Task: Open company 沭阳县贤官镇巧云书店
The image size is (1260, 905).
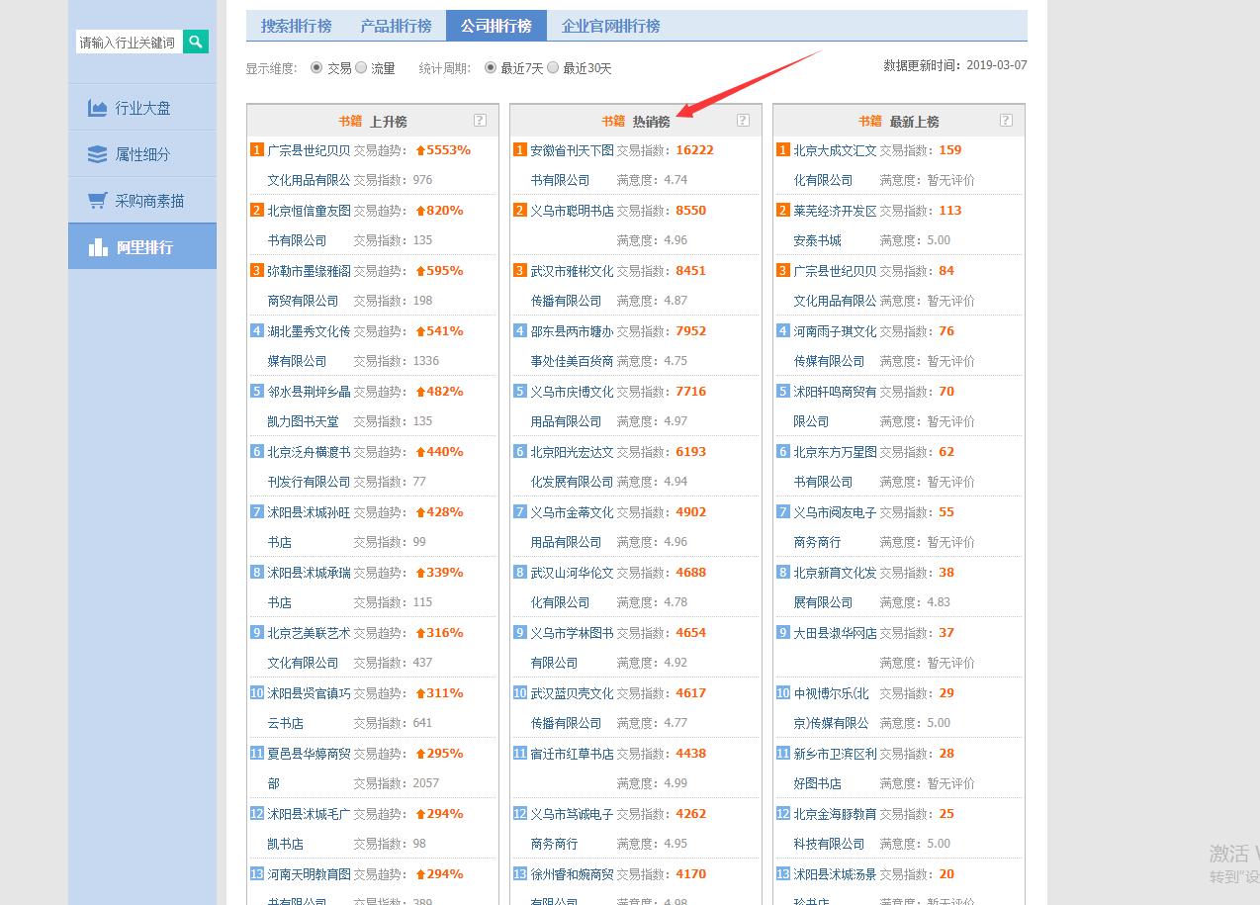Action: [x=309, y=708]
